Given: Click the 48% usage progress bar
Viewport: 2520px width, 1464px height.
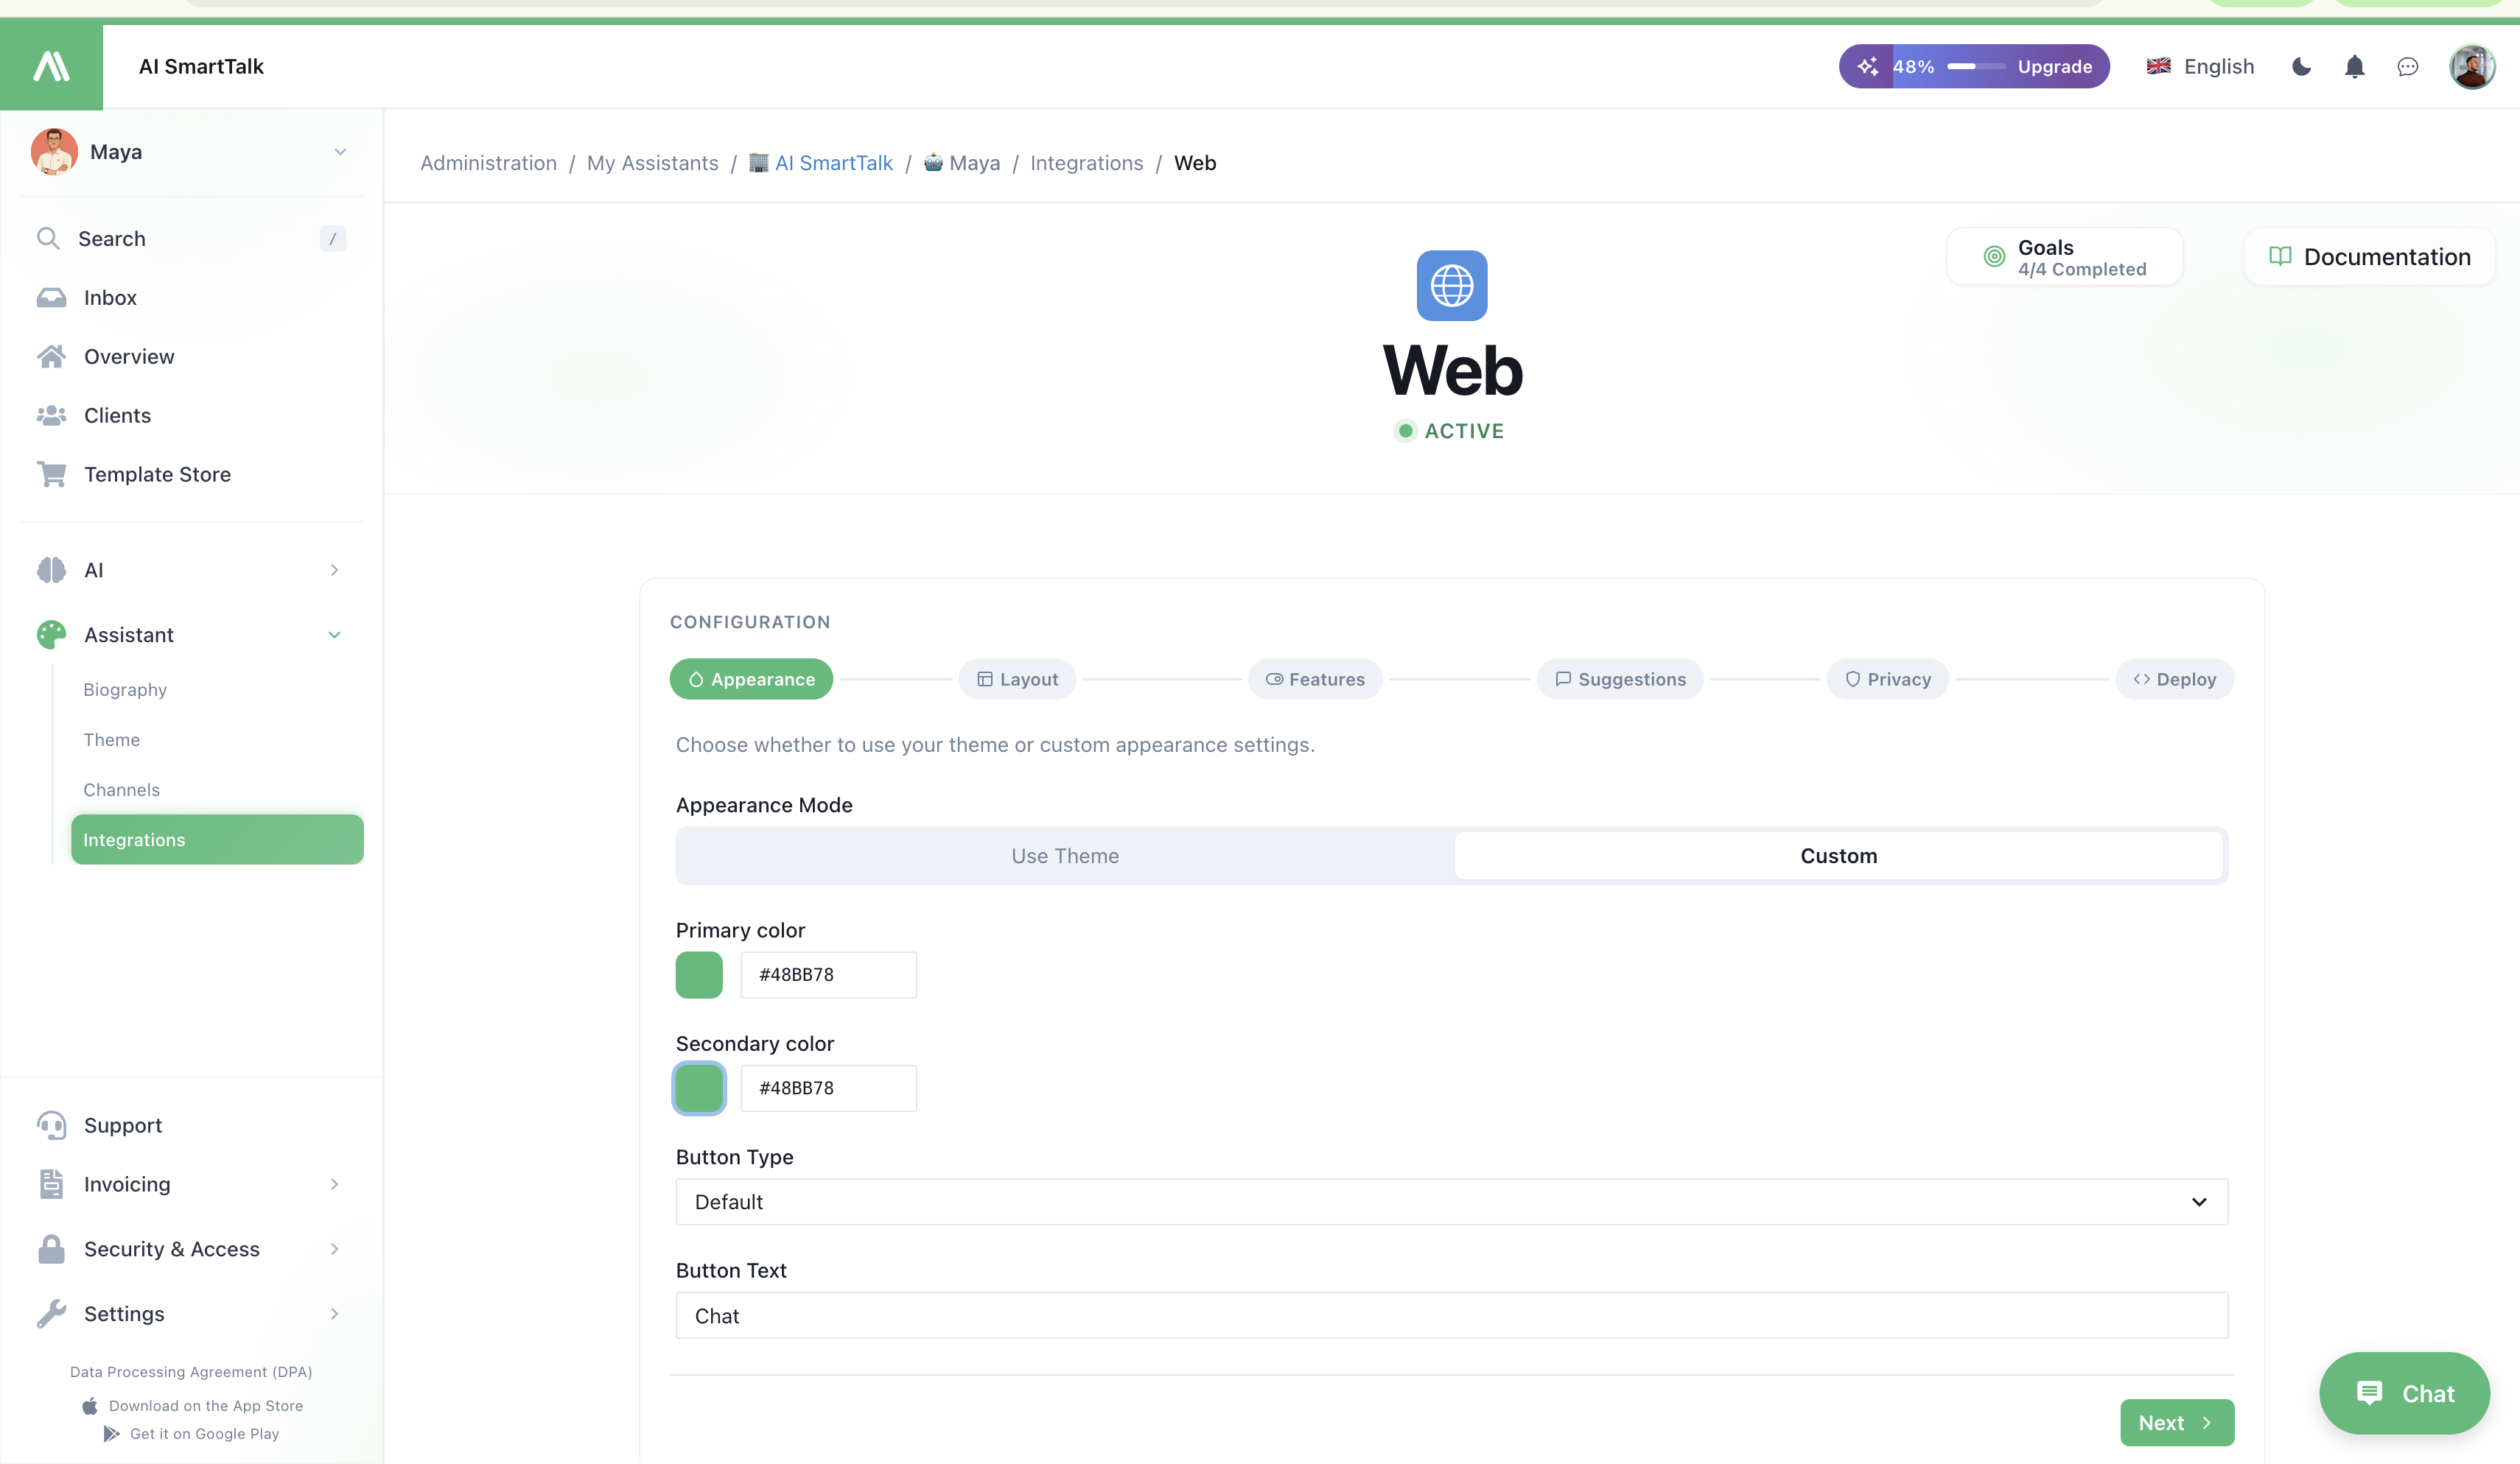Looking at the screenshot, I should click(x=1975, y=67).
